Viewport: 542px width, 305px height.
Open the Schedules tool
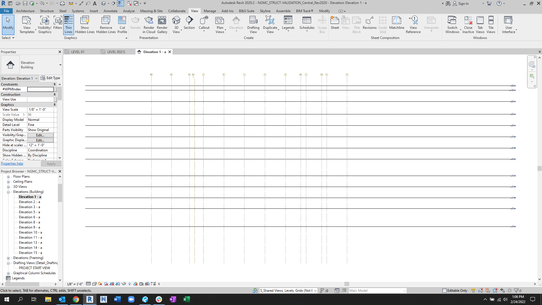[x=307, y=20]
